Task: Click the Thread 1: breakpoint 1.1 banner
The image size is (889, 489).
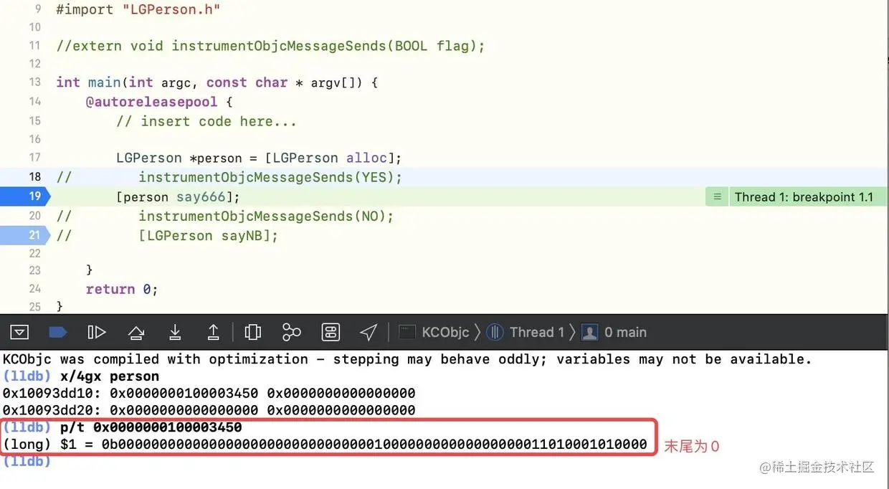Action: (x=806, y=196)
